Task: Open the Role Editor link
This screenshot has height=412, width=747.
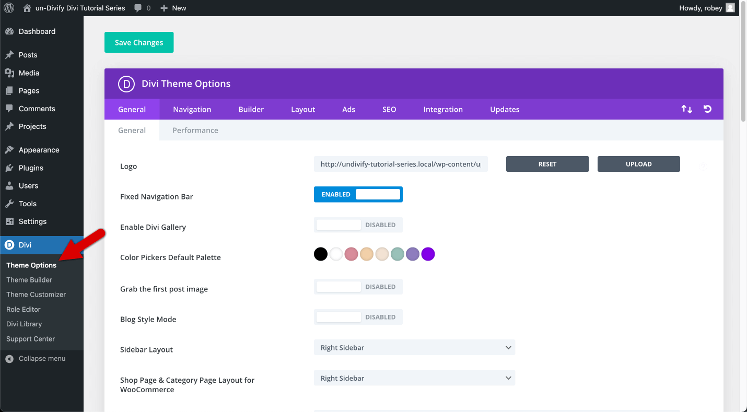Action: pos(24,309)
